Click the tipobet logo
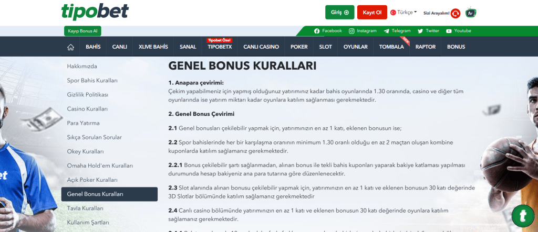The width and height of the screenshot is (538, 232). coord(95,12)
